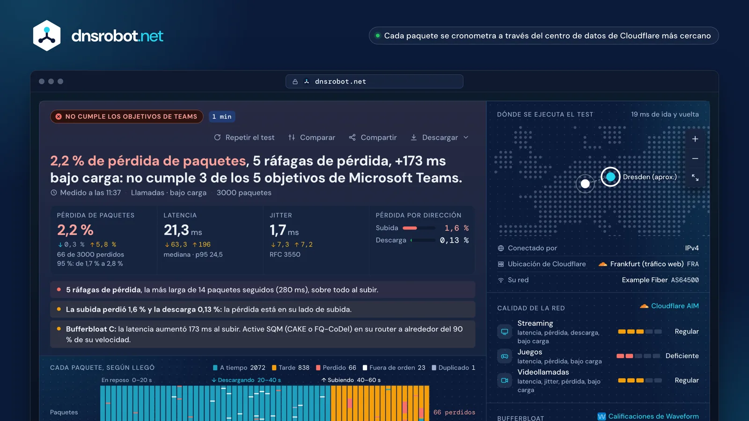Click the '66 de 3000 perdidos' text
This screenshot has width=749, height=421.
pos(90,254)
